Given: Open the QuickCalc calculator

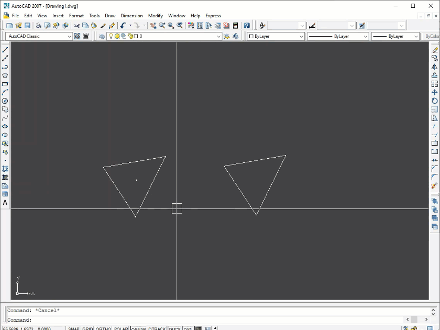Looking at the screenshot, I should pos(235,26).
